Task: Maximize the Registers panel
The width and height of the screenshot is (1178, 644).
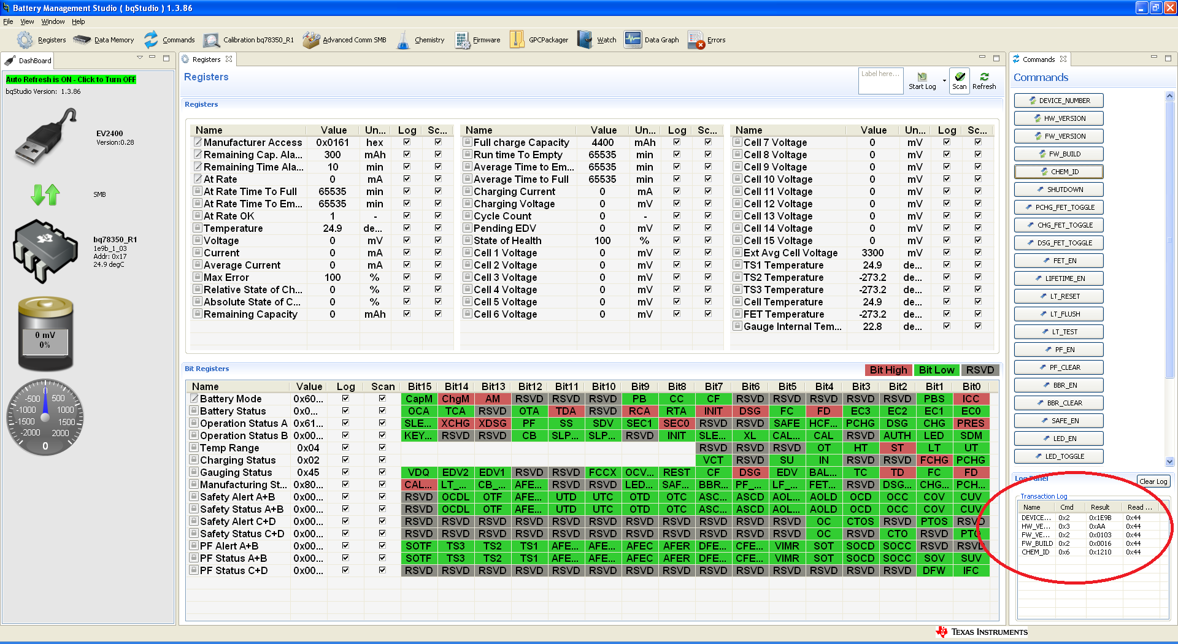Action: coord(996,58)
